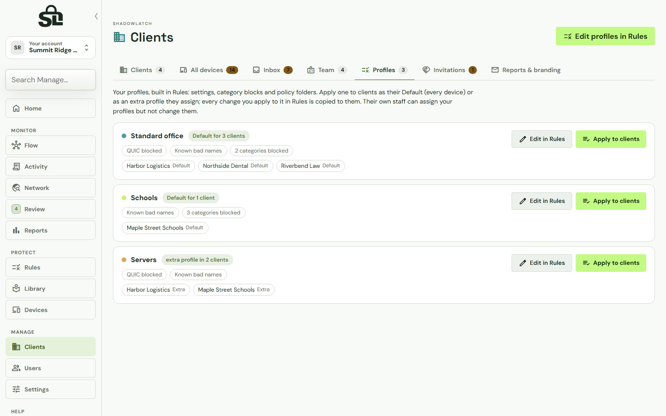666x416 pixels.
Task: Collapse the sidebar with the chevron
Action: click(x=96, y=16)
